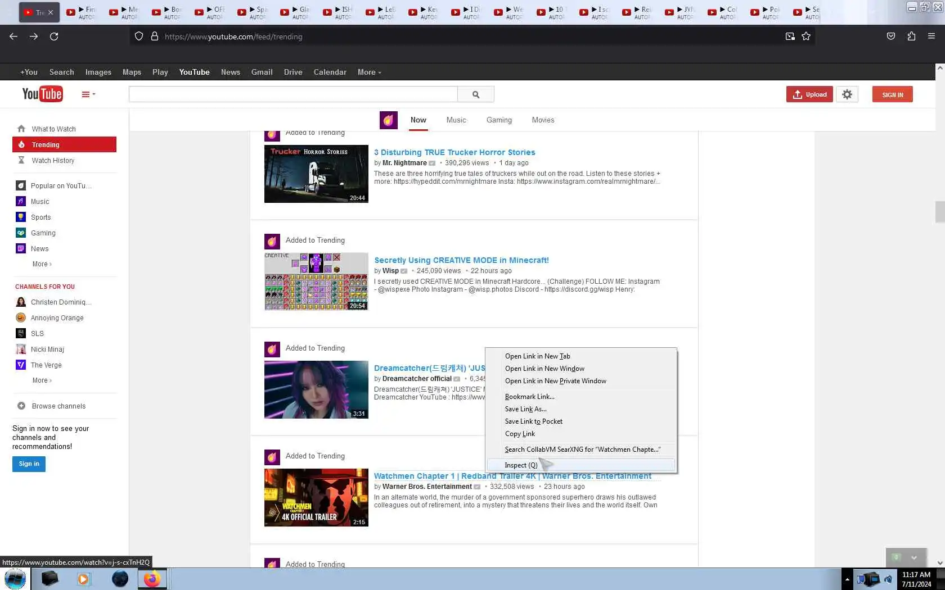Click the Gaming channel icon in sidebar

coord(21,233)
